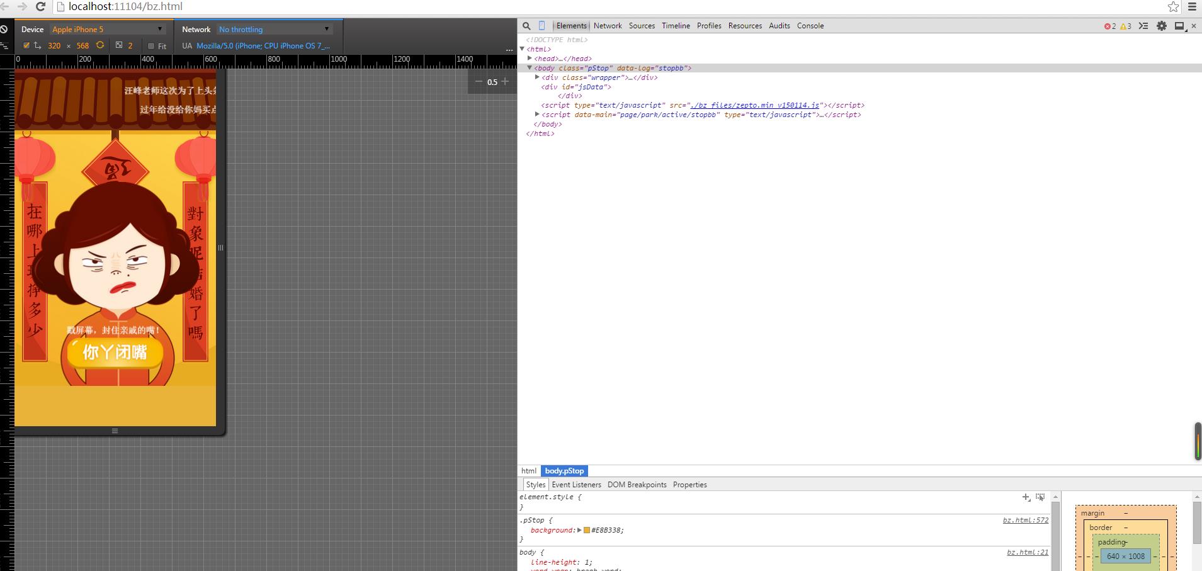This screenshot has height=571, width=1202.
Task: Select the div id jsData node
Action: point(576,87)
